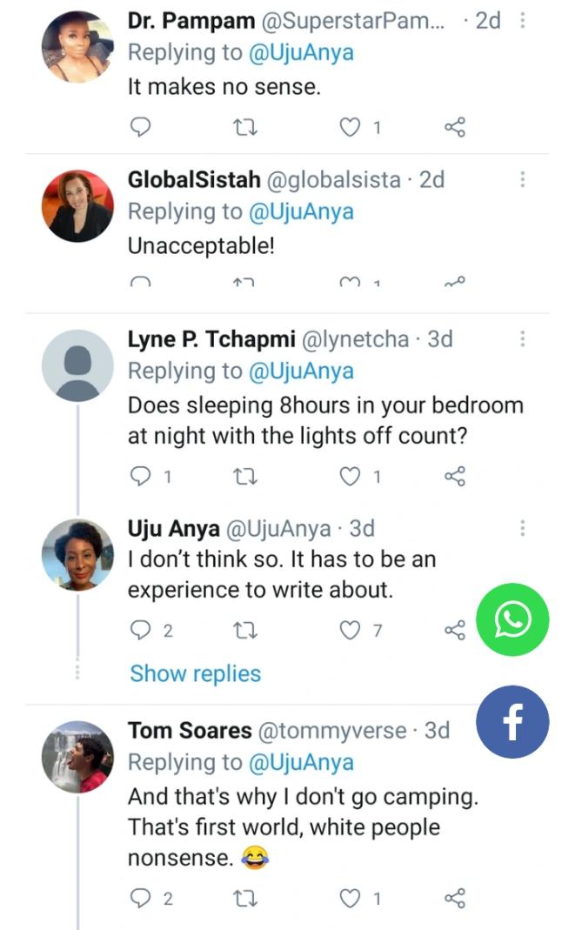View GlobalSistah's profile avatar
575x930 pixels.
point(78,205)
